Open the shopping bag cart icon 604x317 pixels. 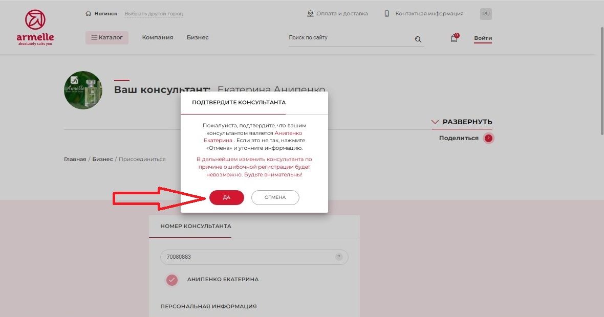point(454,38)
